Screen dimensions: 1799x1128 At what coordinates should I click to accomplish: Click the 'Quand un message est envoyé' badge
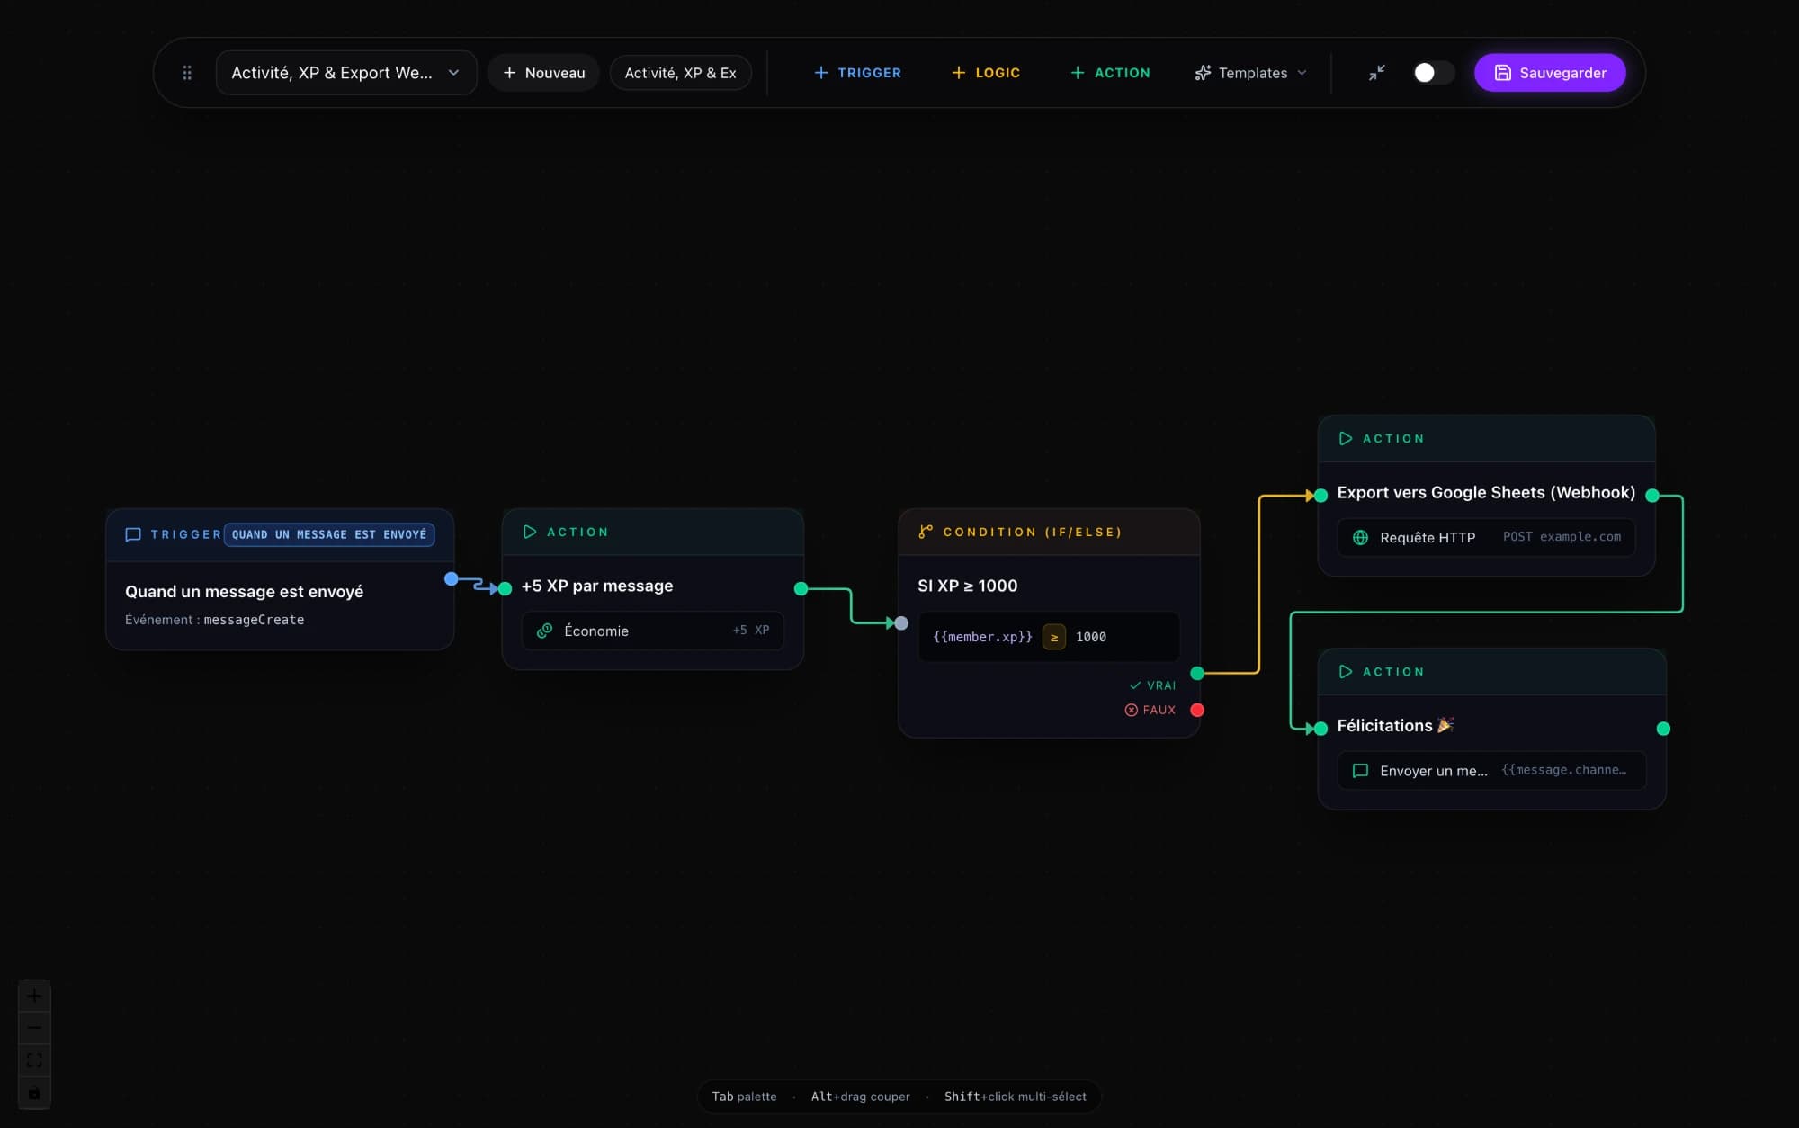[329, 534]
